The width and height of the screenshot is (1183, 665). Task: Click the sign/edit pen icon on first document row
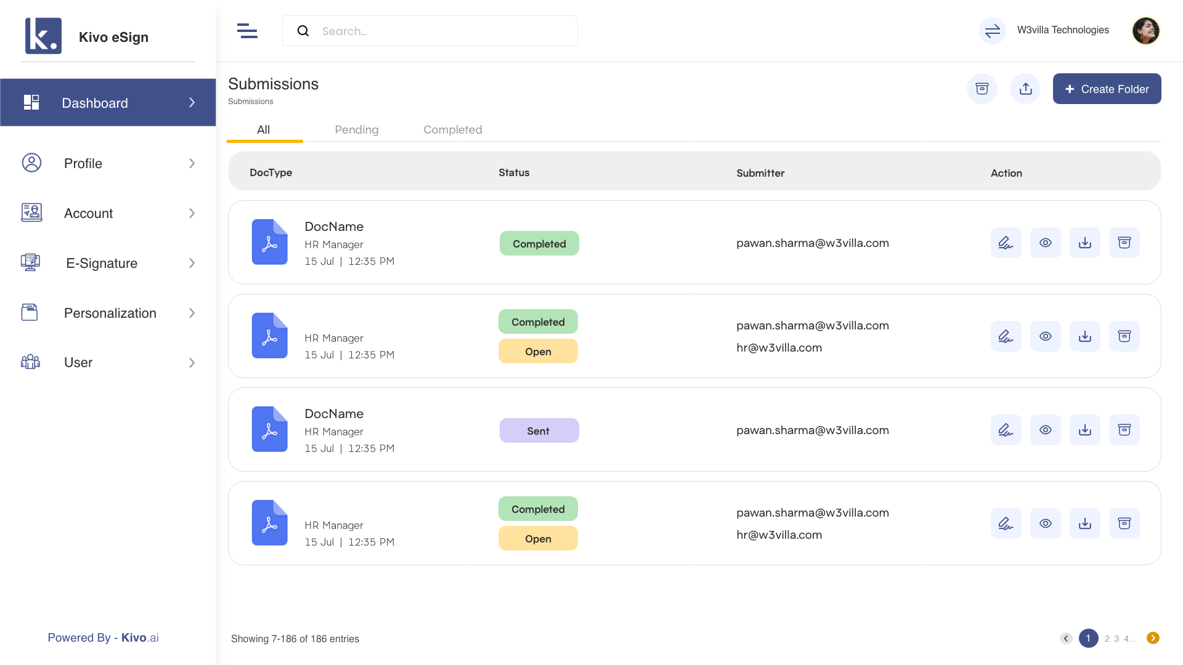(1006, 242)
